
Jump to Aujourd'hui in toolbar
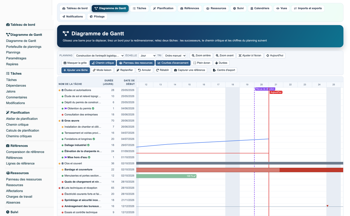[275, 56]
